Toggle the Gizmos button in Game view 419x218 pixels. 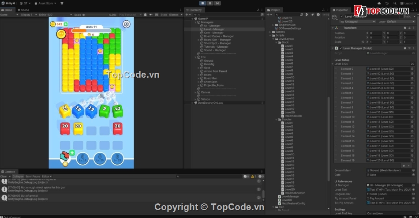point(174,15)
